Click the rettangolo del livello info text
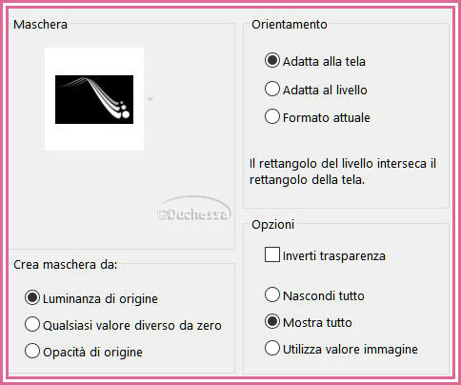 tap(343, 172)
